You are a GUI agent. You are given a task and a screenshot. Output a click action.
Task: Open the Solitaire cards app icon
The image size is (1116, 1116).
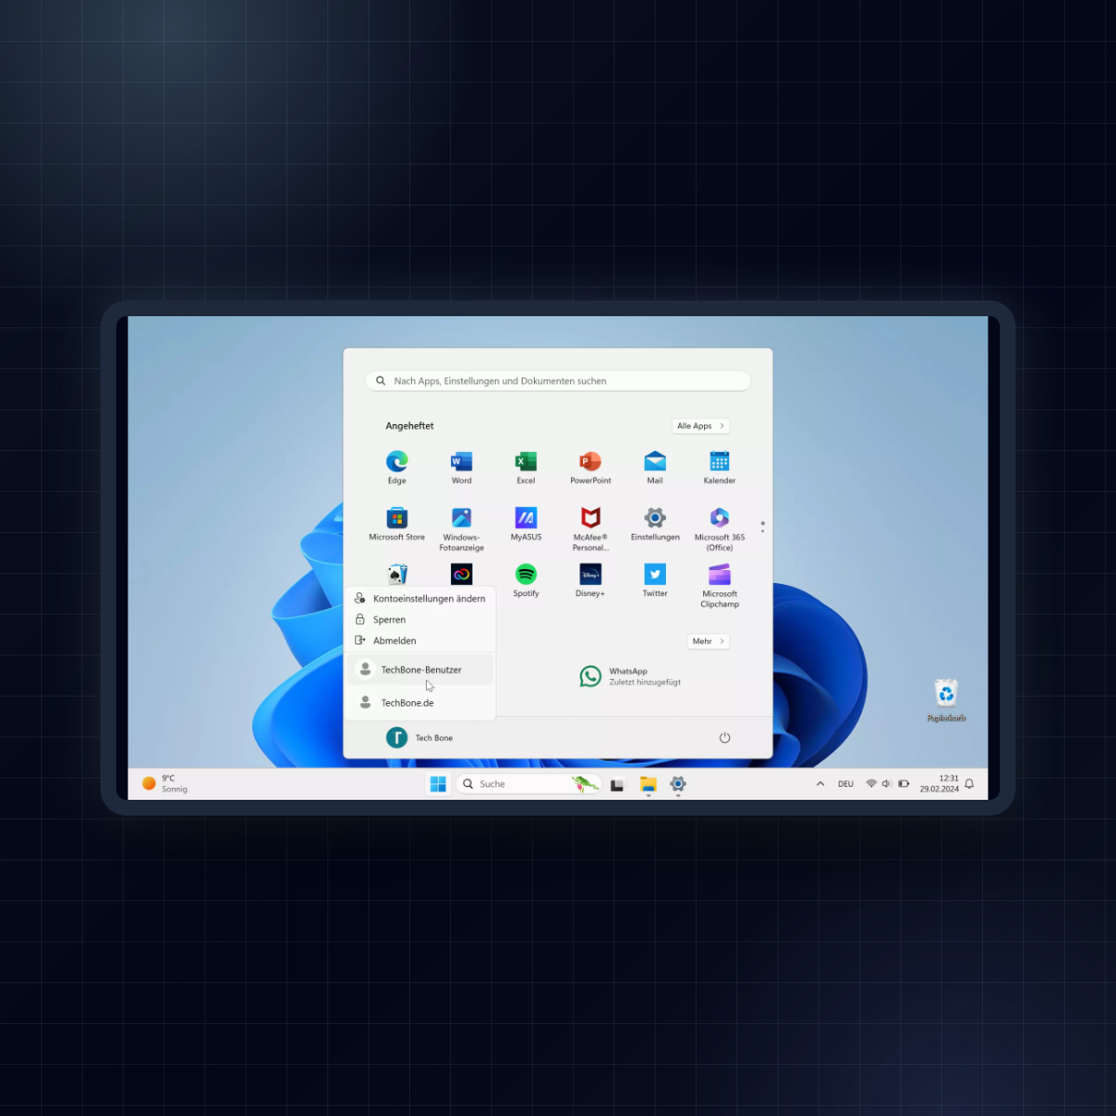coord(397,574)
